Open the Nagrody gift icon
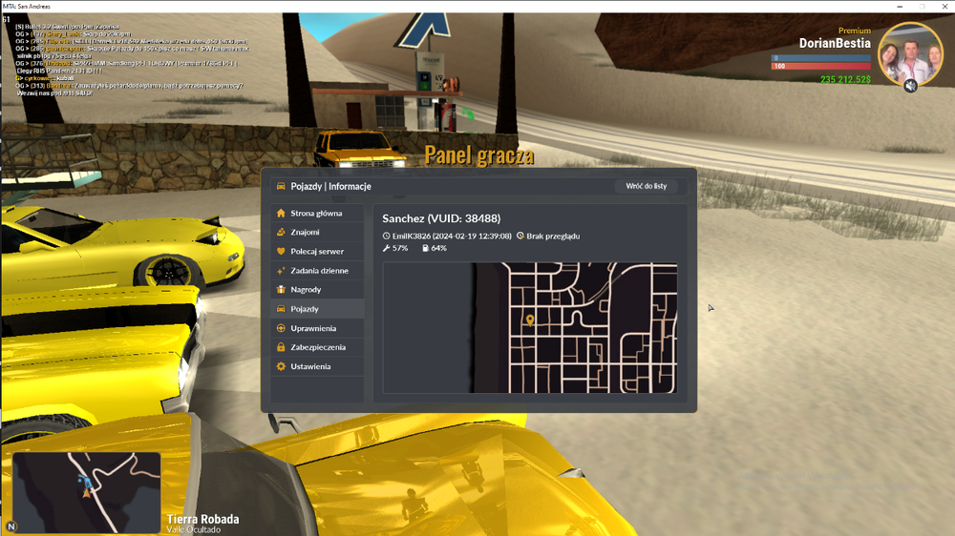 tap(281, 290)
